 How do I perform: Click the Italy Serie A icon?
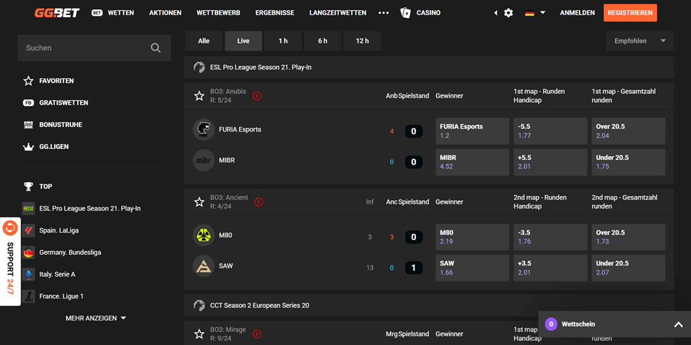(28, 275)
